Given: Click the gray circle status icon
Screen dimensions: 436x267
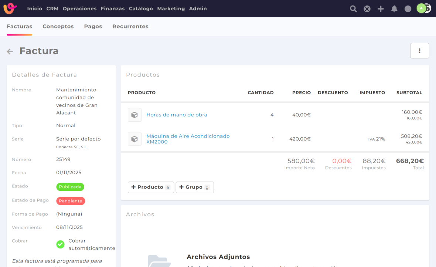Looking at the screenshot, I should pyautogui.click(x=408, y=9).
